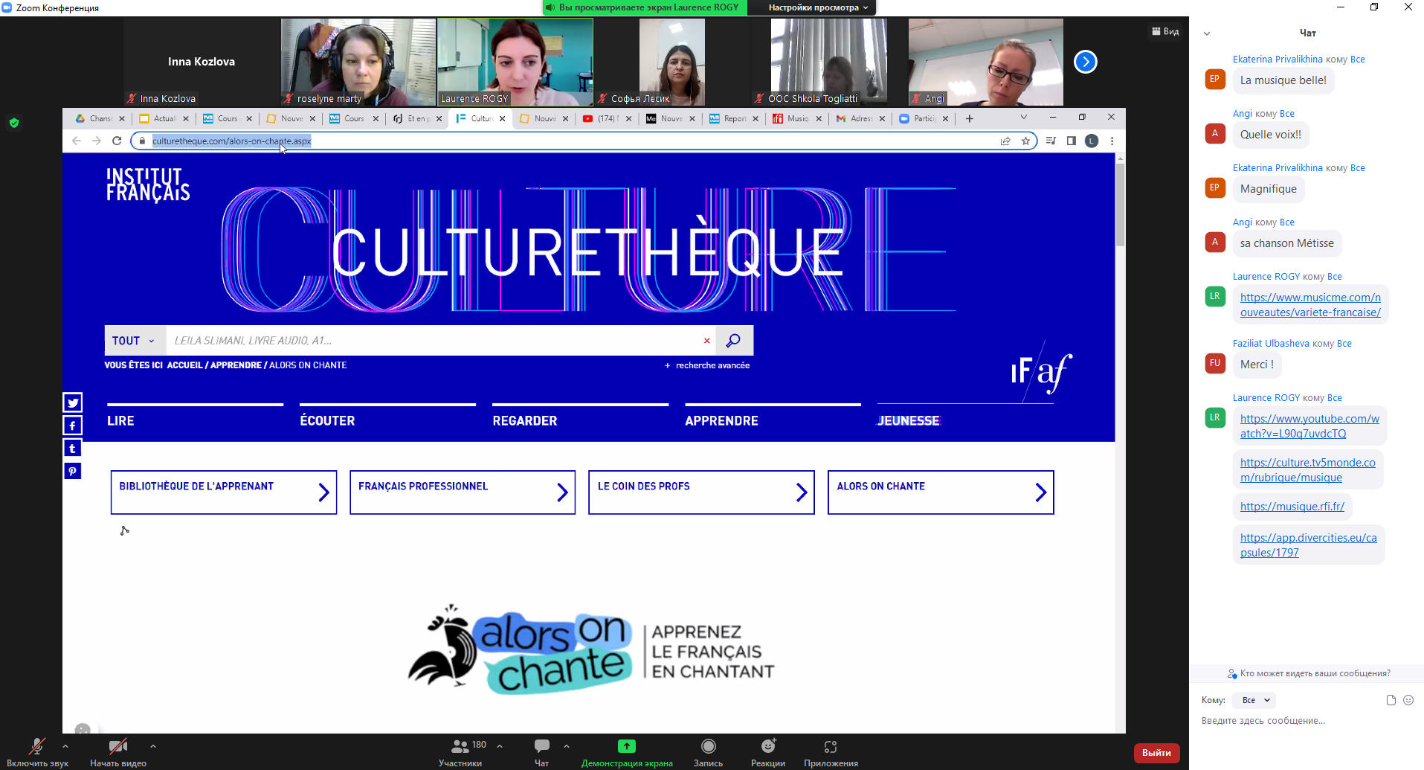Image resolution: width=1424 pixels, height=770 pixels.
Task: Bookmark page with star icon
Action: coord(1025,141)
